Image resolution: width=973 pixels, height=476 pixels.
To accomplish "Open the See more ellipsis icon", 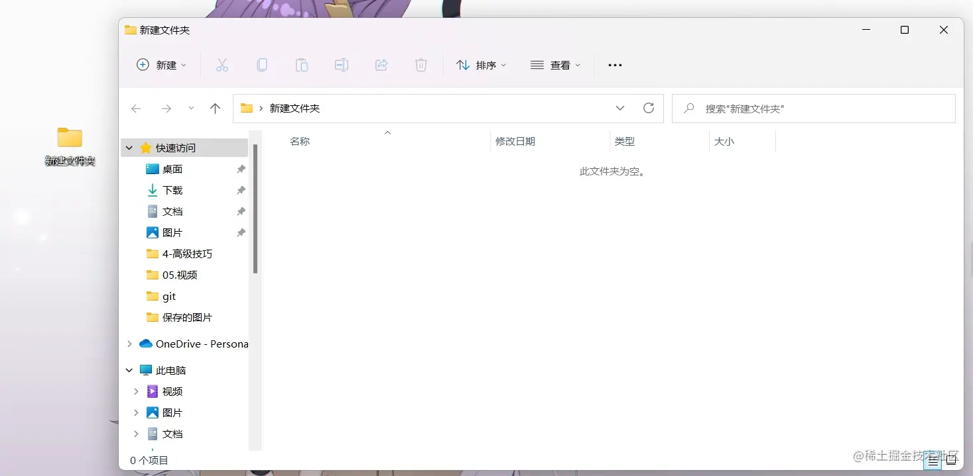I will [x=614, y=64].
